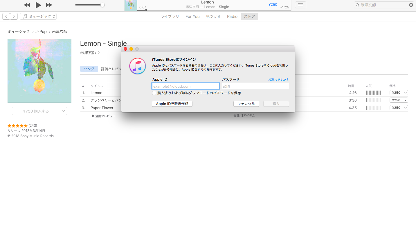Viewport: 416px width, 237px height.
Task: Start playback with the play button
Action: pyautogui.click(x=38, y=5)
